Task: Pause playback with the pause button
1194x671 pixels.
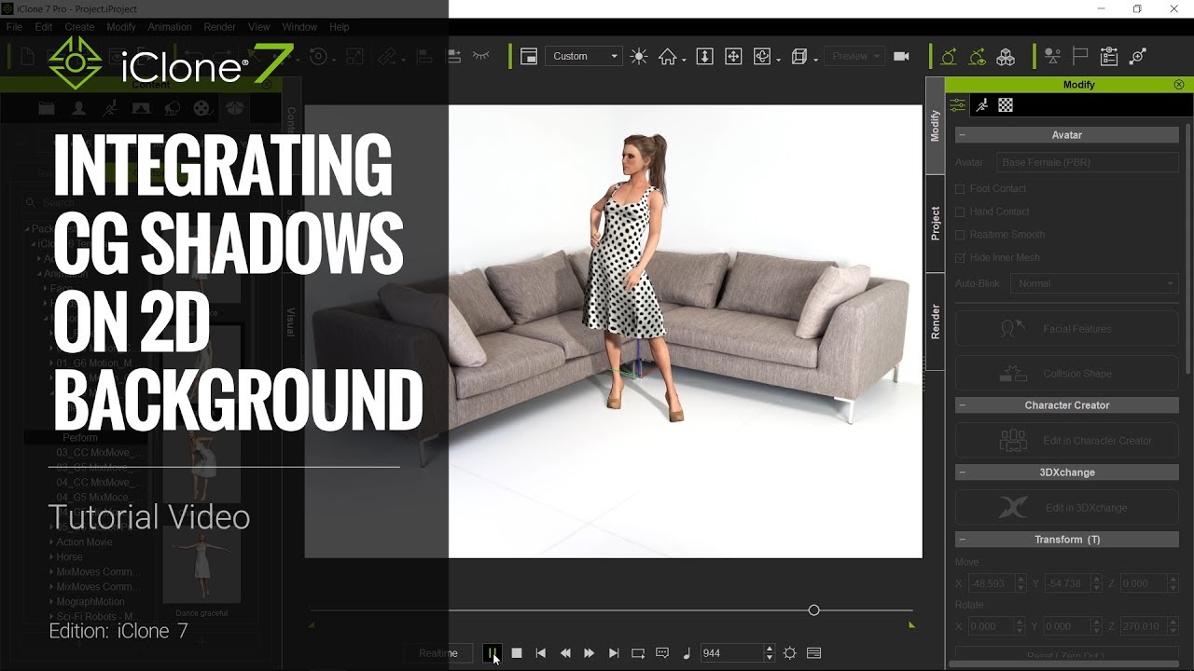Action: coord(492,653)
